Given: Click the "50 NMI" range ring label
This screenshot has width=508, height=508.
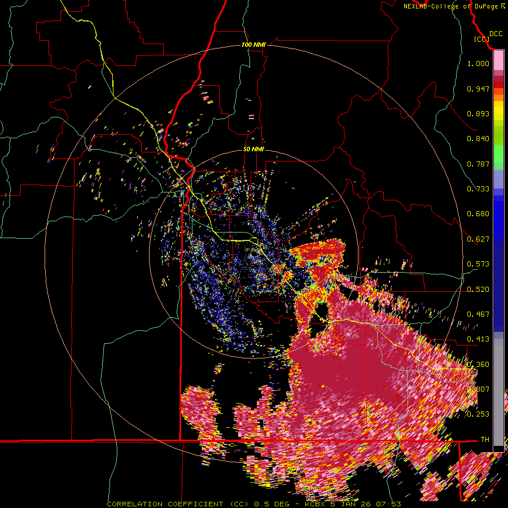Looking at the screenshot, I should pos(253,149).
